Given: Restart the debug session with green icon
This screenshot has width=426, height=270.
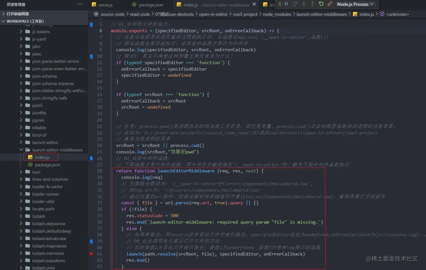Looking at the screenshot, I should pyautogui.click(x=321, y=4).
